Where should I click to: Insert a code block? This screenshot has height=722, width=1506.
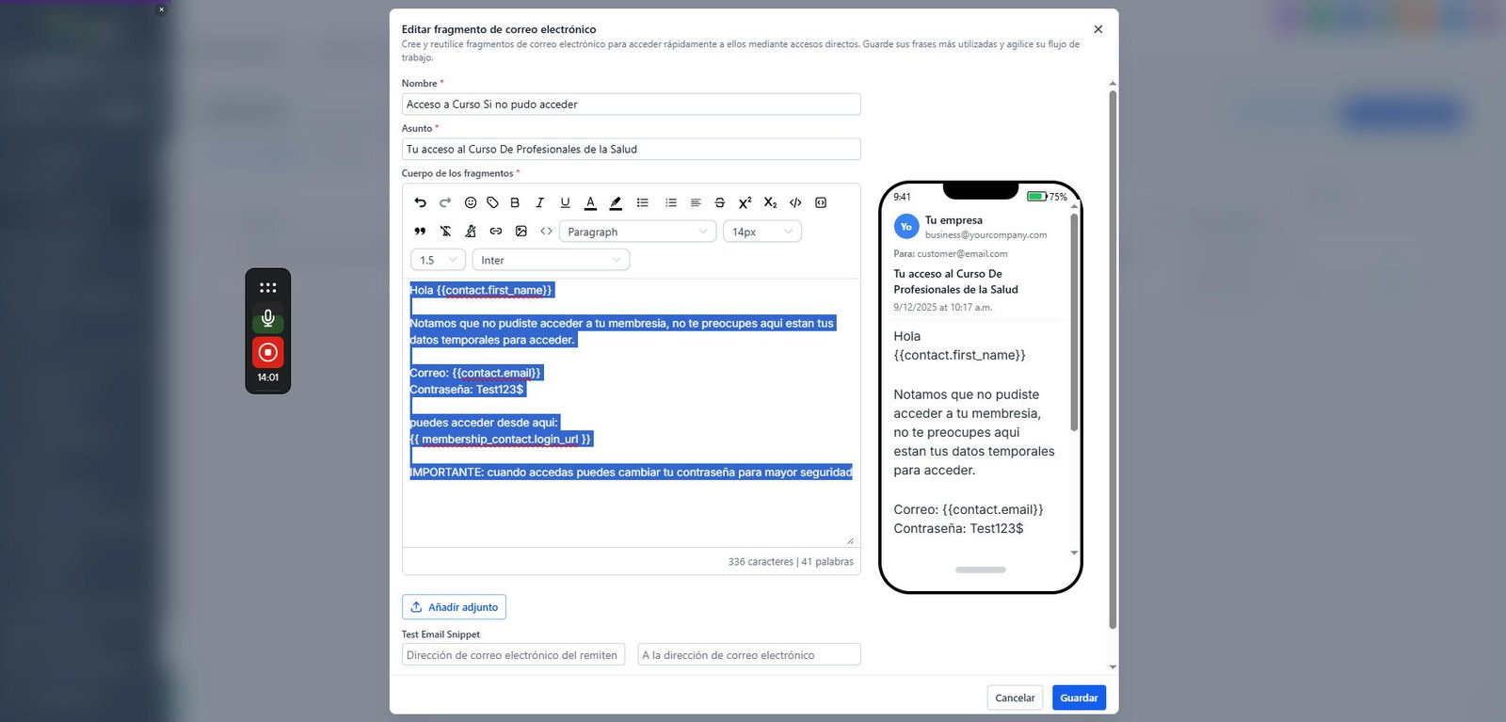[x=821, y=202]
